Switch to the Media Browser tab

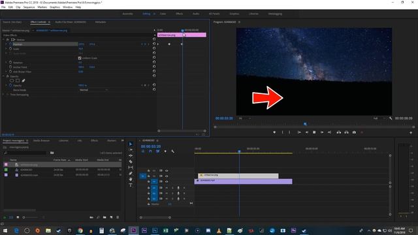tap(41, 140)
